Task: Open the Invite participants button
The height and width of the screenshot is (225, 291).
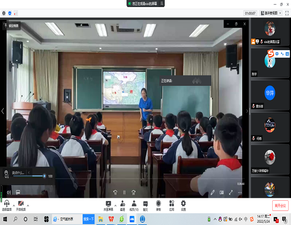Action: (x=123, y=206)
